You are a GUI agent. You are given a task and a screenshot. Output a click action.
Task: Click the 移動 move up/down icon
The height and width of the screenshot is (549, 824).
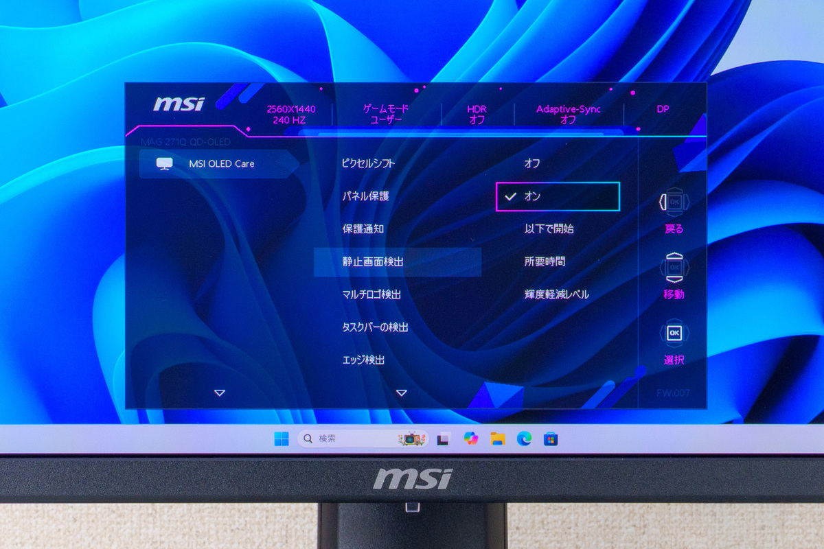[x=674, y=268]
